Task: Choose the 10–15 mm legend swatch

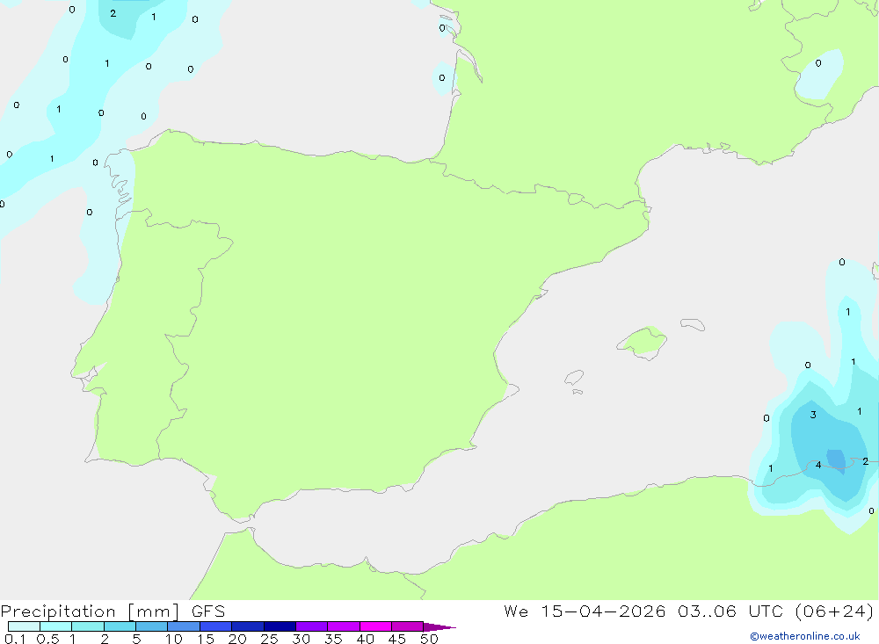Action: 184,626
